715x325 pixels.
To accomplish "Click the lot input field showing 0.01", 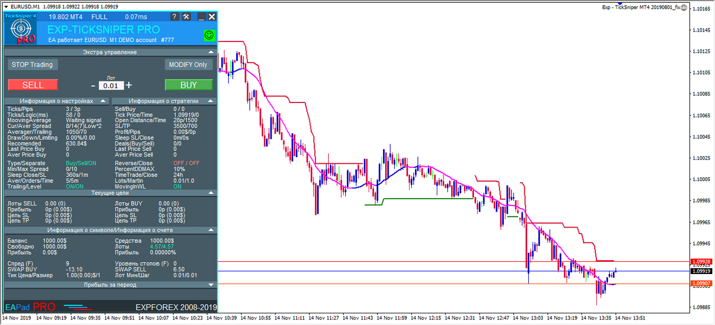I will (111, 86).
